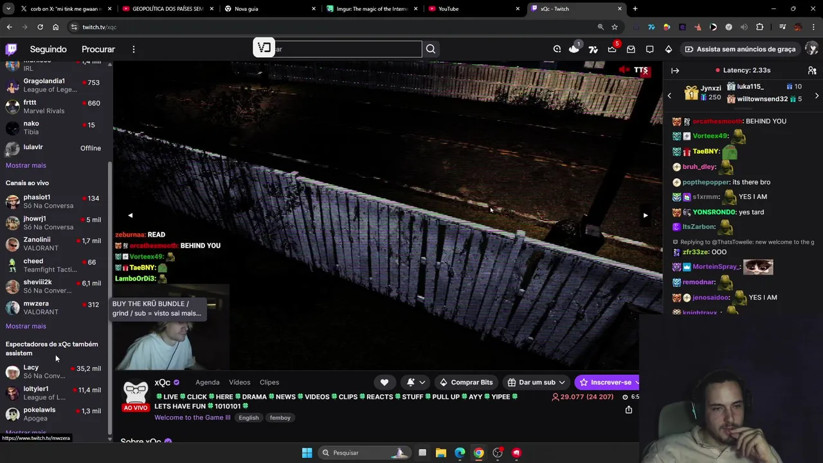Switch to Agenda tab
This screenshot has height=463, width=823.
(207, 382)
